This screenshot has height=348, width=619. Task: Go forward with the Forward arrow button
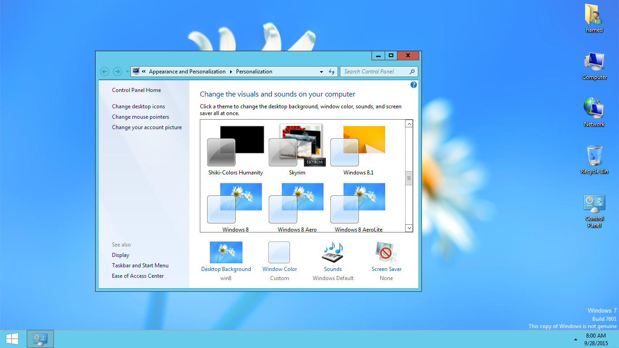point(117,72)
